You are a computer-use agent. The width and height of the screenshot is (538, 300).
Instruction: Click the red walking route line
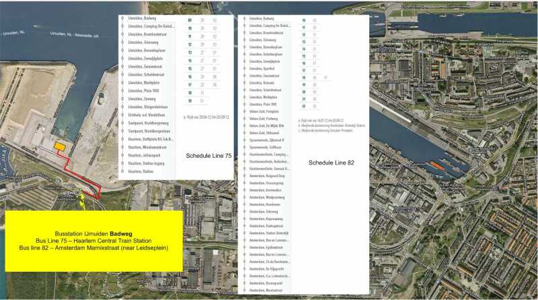point(82,174)
